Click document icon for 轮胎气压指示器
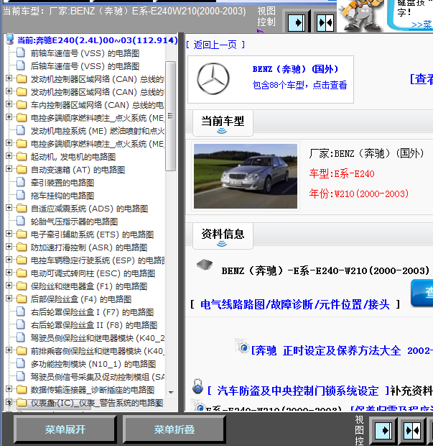 [x=20, y=221]
